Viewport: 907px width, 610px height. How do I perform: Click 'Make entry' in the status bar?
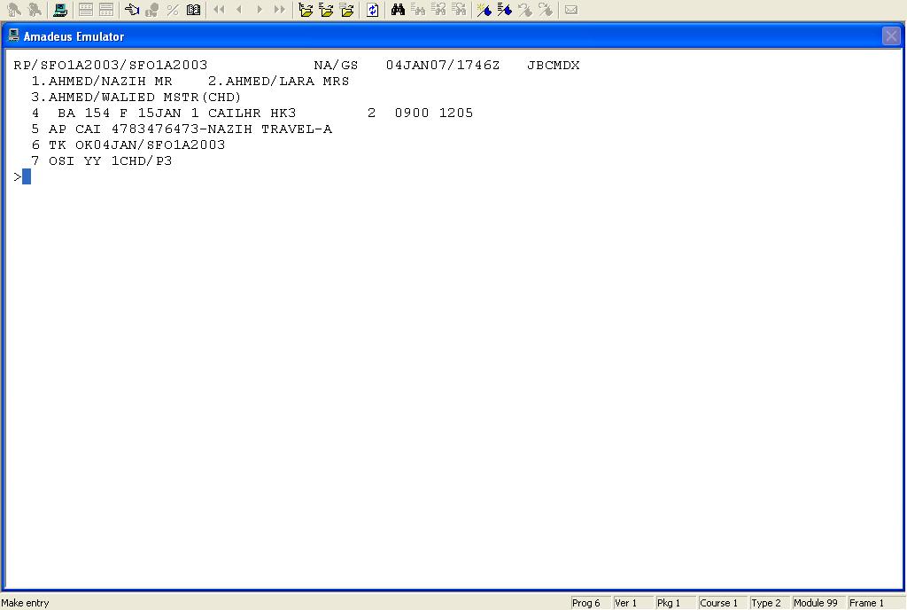click(25, 603)
